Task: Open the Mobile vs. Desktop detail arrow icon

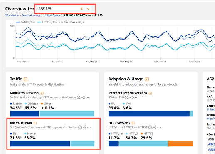Action: pos(42,93)
